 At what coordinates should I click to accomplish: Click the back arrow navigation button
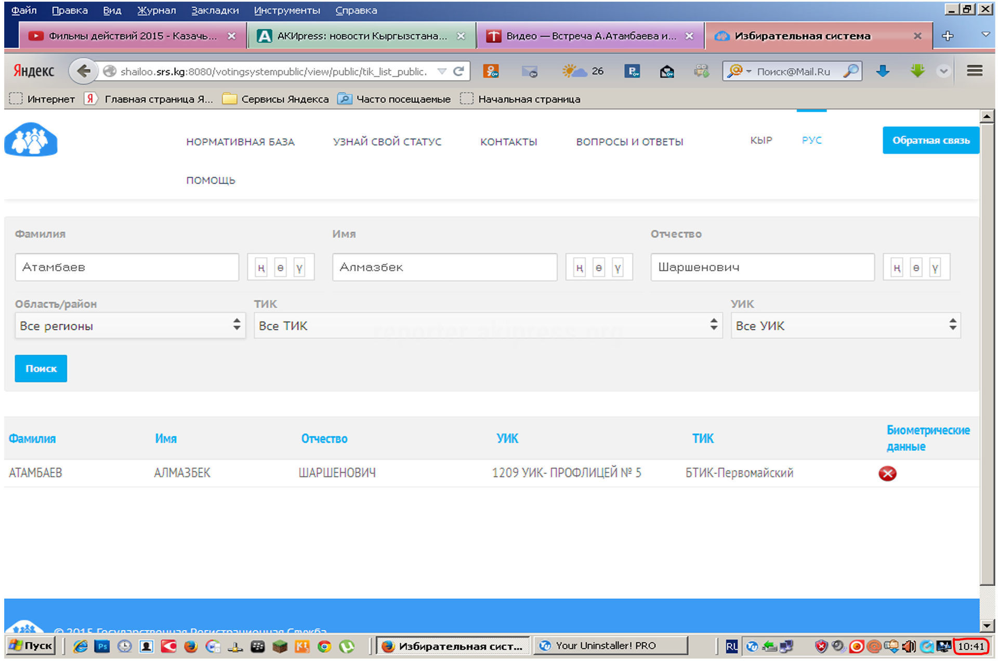click(x=83, y=71)
